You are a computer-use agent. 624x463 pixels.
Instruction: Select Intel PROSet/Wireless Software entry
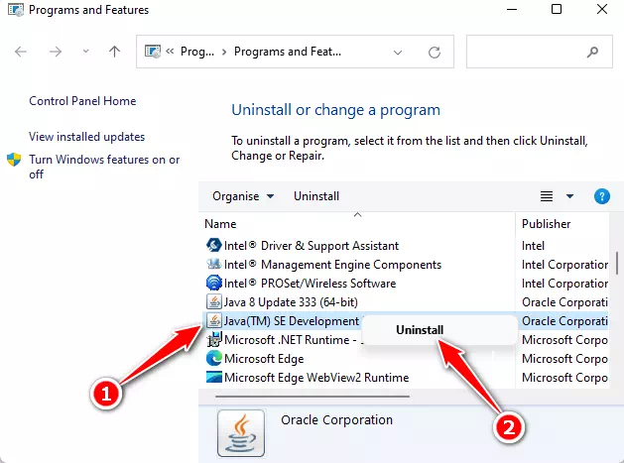pos(310,284)
